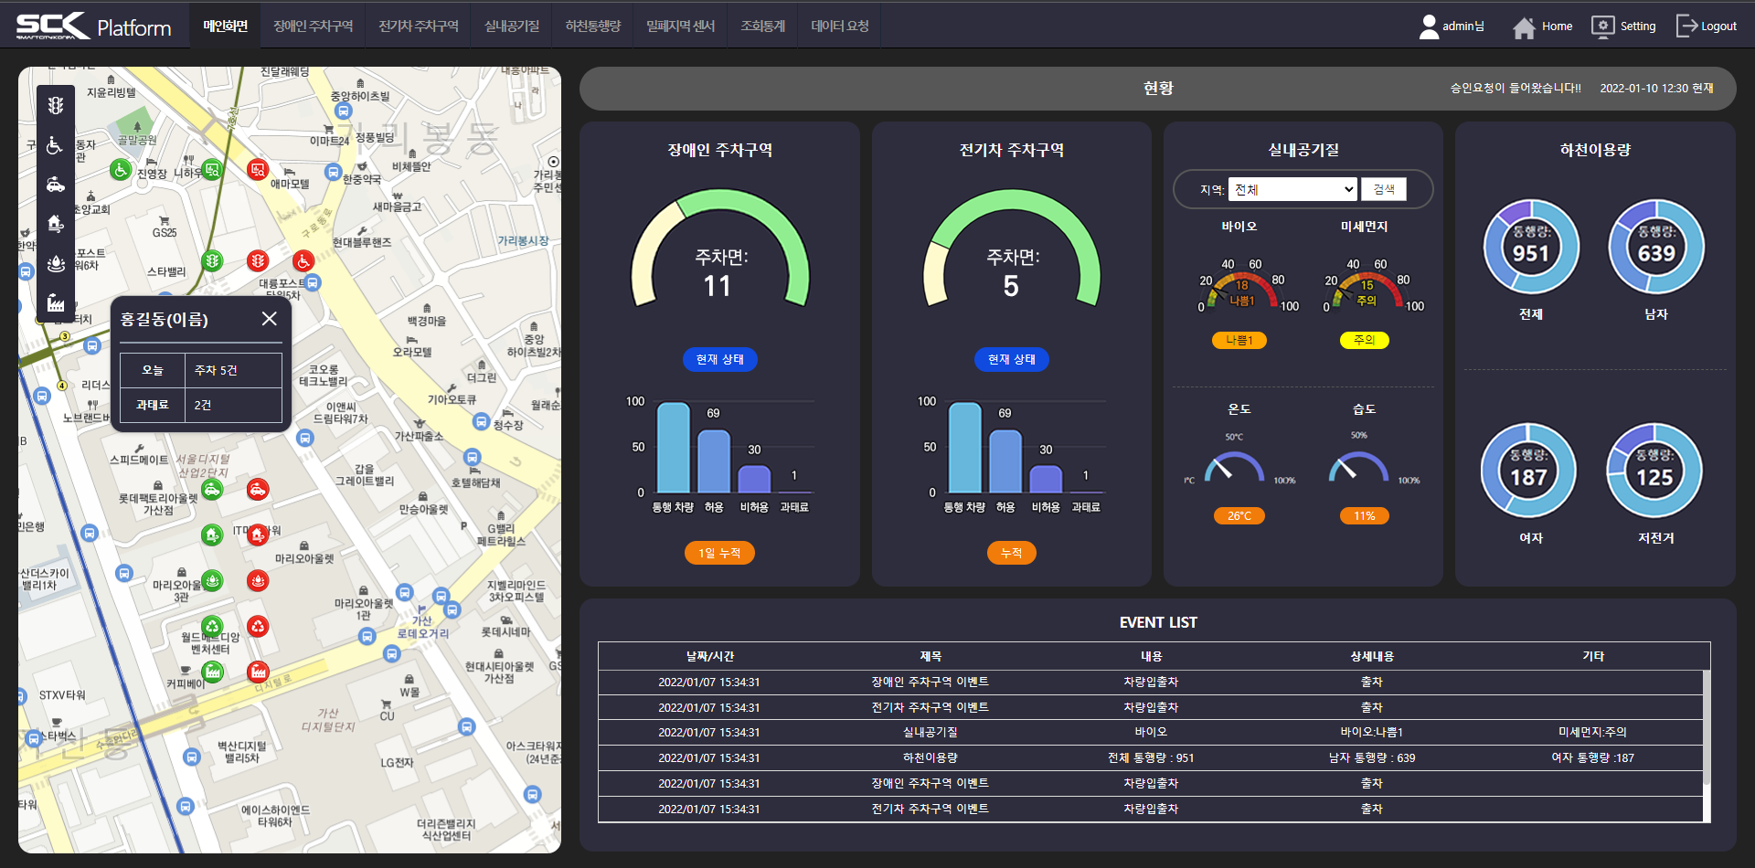Click the orange 1일 누적 button
This screenshot has height=868, width=1755.
[x=719, y=553]
